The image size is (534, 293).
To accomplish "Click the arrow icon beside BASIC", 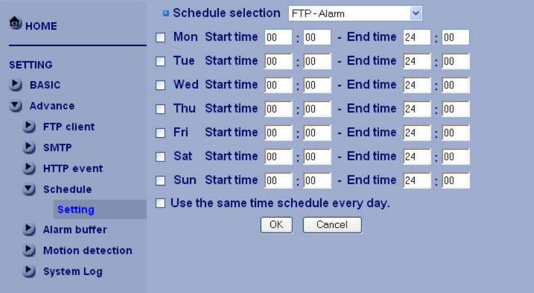I will pos(16,85).
